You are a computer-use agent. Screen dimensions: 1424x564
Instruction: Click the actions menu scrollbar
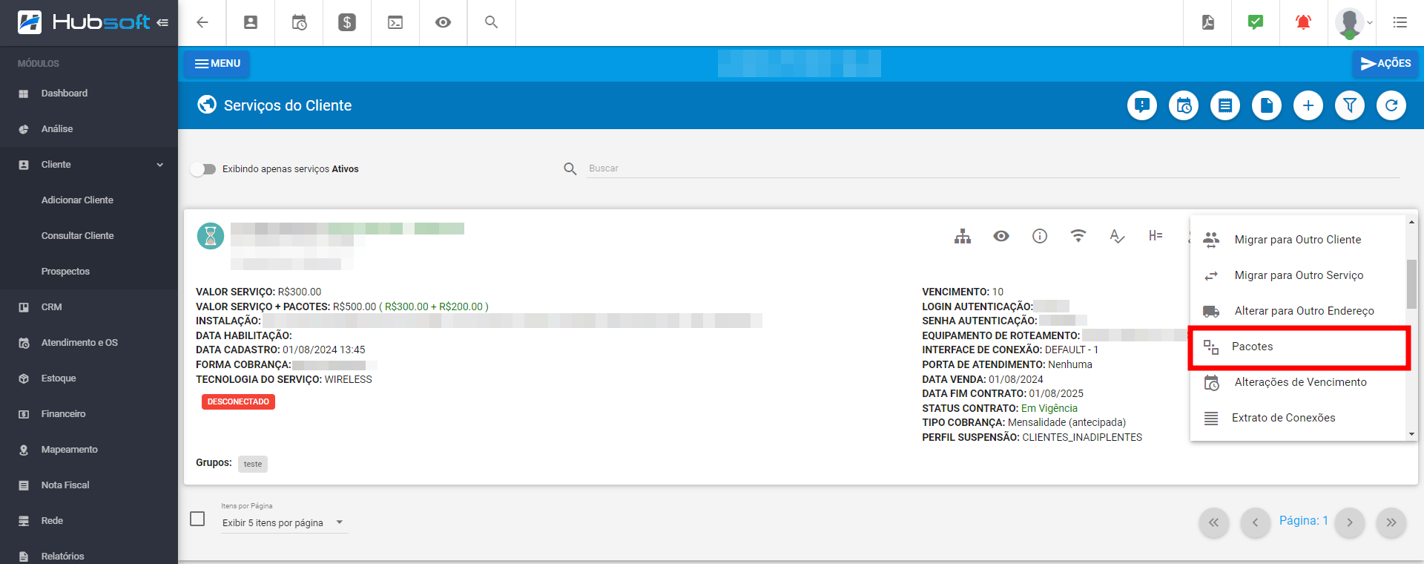click(x=1411, y=283)
